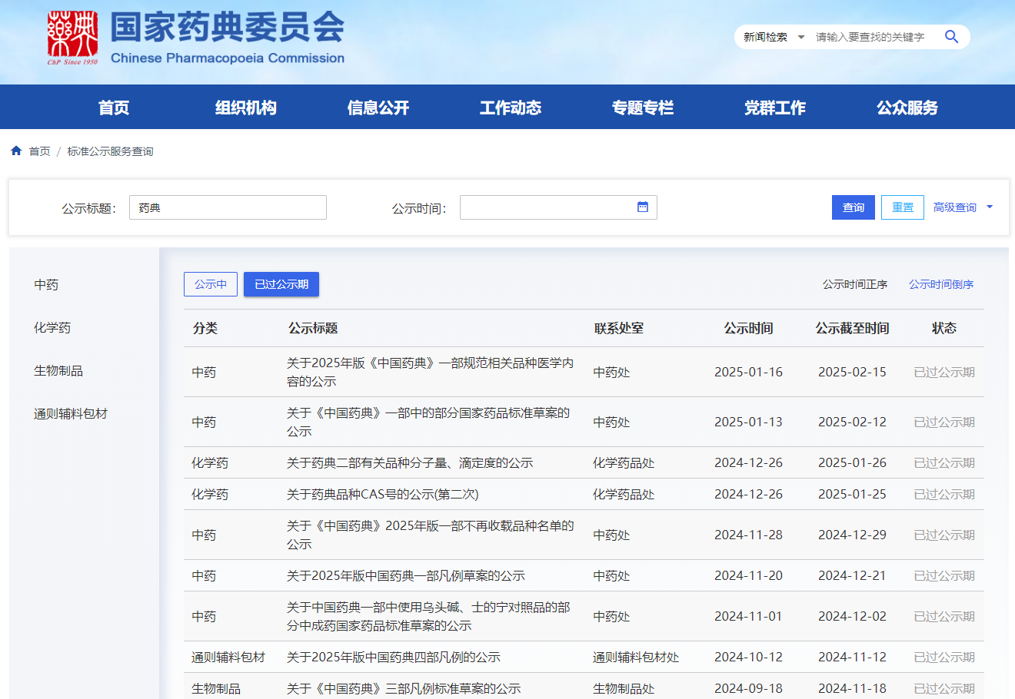Select the 已过公示期 tab
This screenshot has height=699, width=1015.
[281, 284]
